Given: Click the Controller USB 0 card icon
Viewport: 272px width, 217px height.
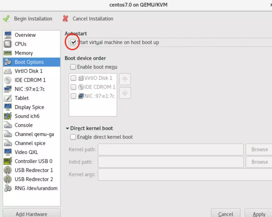Looking at the screenshot, I should point(8,161).
